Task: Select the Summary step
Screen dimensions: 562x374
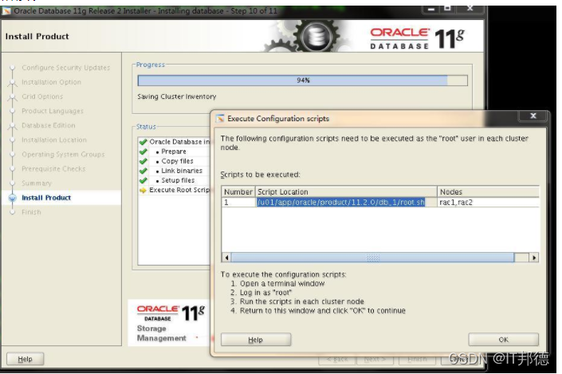Action: (x=37, y=183)
